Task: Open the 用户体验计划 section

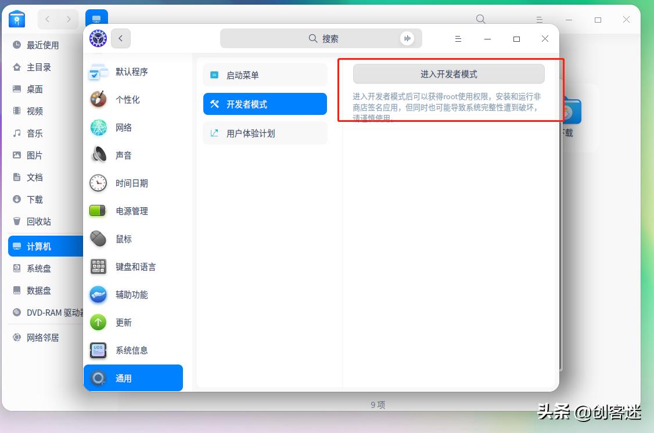Action: [265, 133]
